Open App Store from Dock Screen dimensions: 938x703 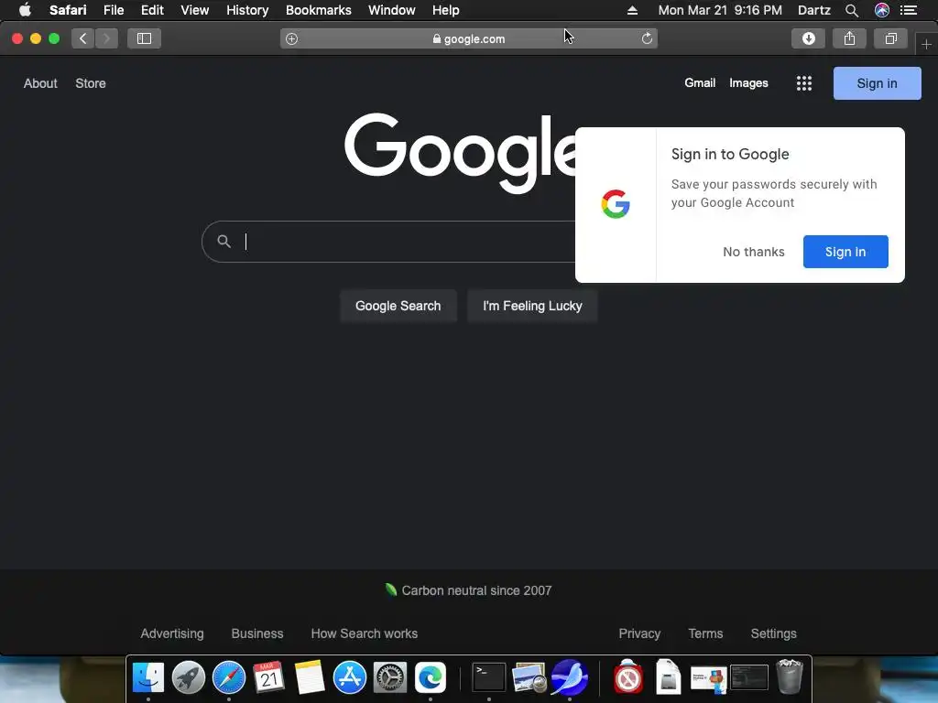pos(349,677)
